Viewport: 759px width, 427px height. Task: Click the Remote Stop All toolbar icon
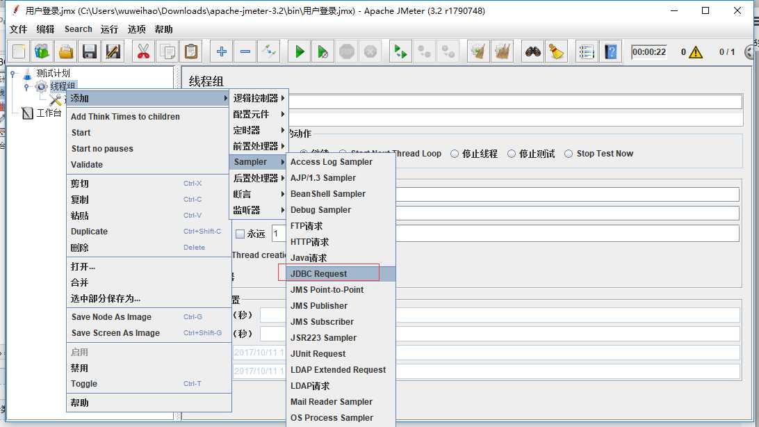point(425,51)
